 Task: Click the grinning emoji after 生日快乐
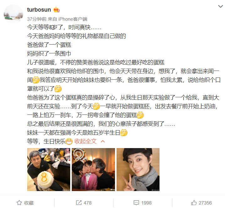pyautogui.click(x=69, y=141)
